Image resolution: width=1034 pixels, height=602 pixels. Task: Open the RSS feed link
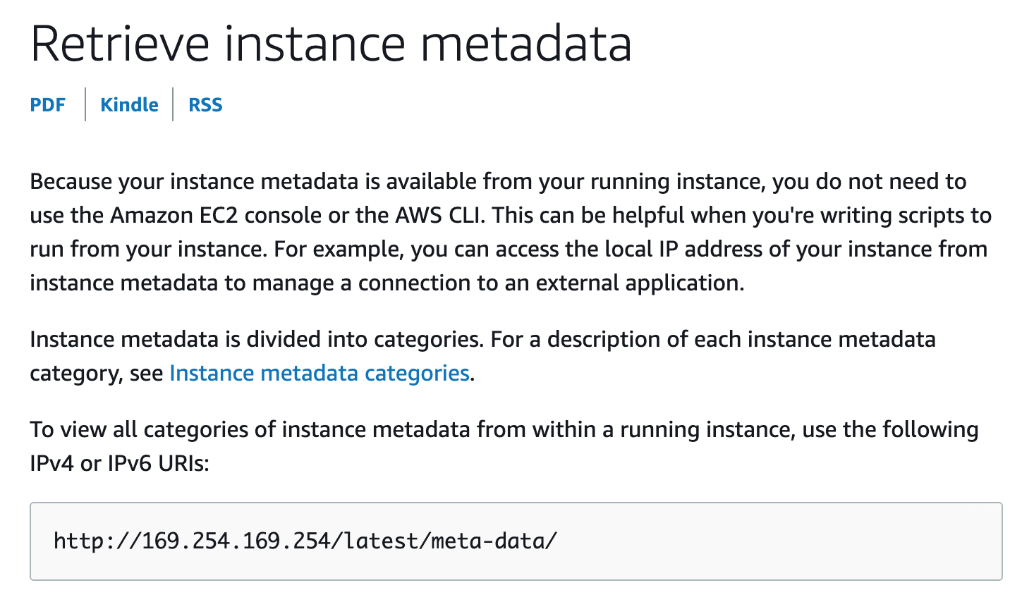click(205, 105)
